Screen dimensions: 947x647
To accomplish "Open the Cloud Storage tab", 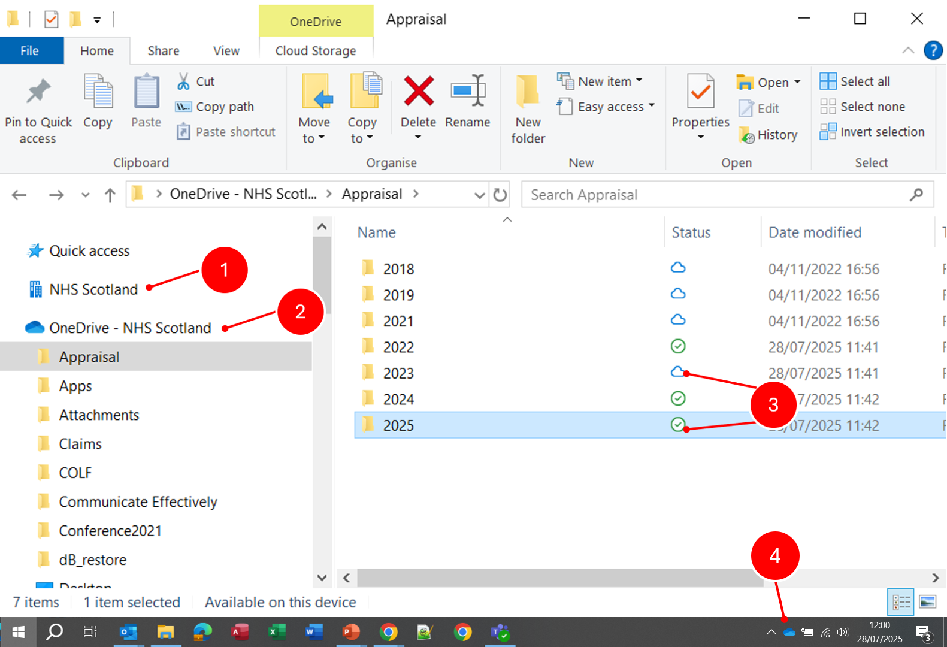I will pos(316,51).
